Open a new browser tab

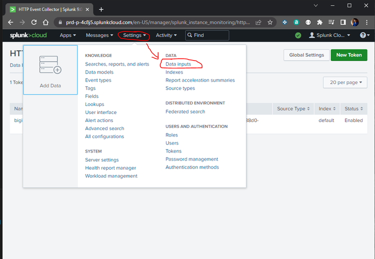click(101, 9)
